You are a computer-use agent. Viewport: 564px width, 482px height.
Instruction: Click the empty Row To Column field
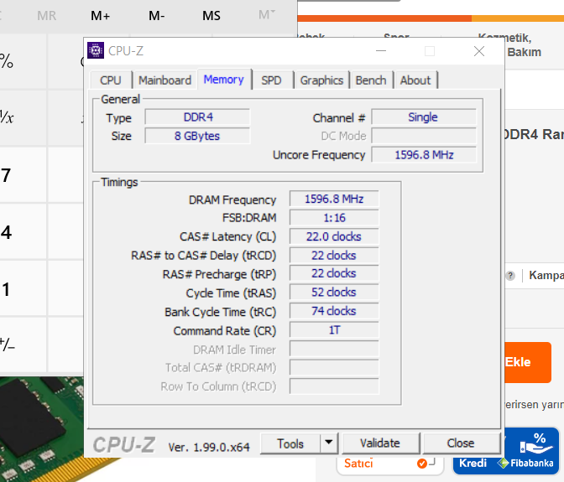click(334, 386)
